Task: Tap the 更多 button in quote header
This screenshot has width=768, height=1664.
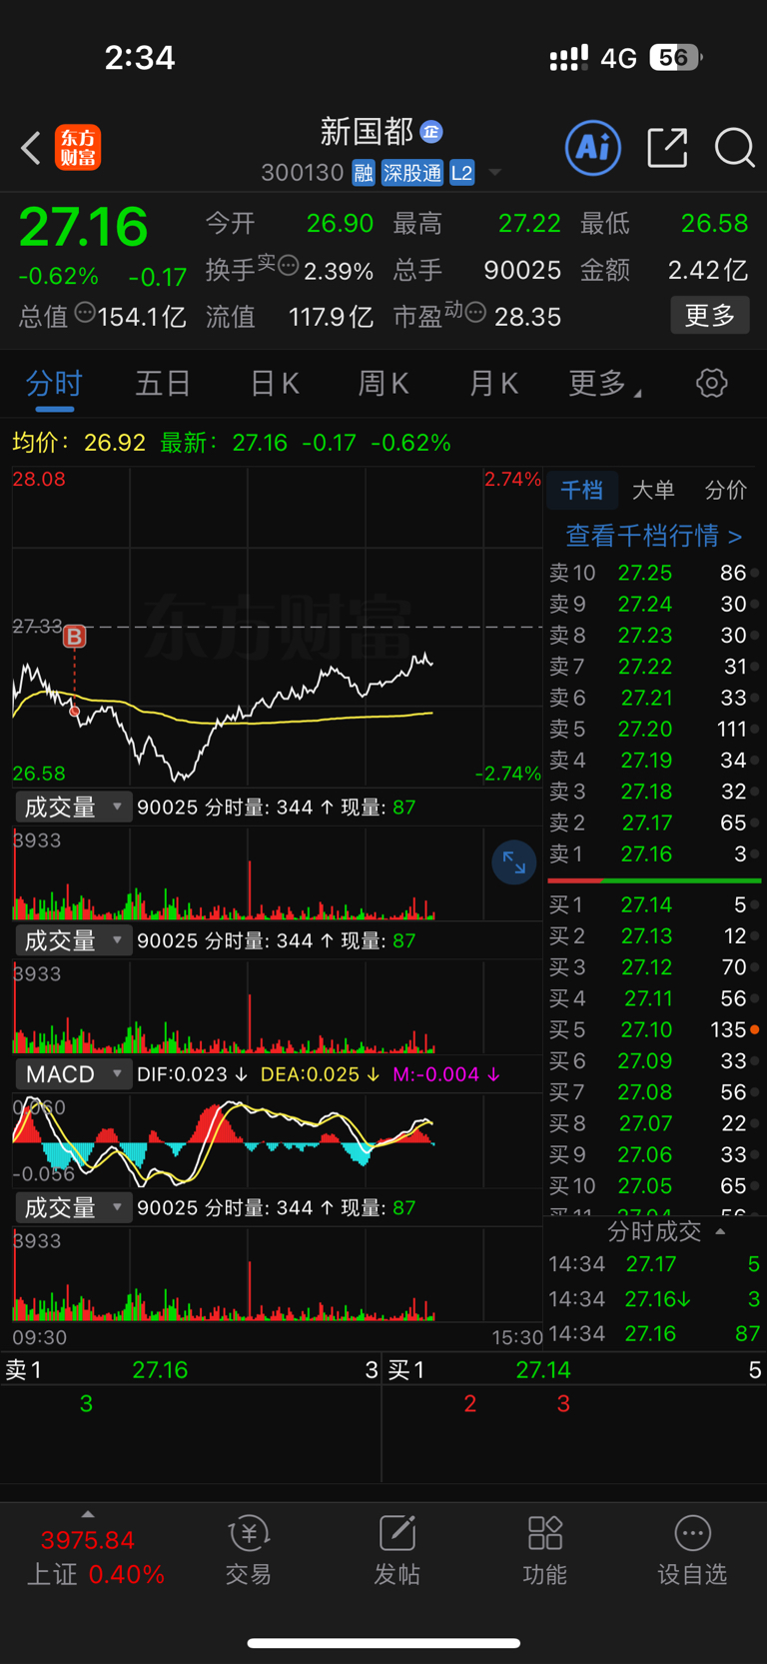Action: (710, 316)
